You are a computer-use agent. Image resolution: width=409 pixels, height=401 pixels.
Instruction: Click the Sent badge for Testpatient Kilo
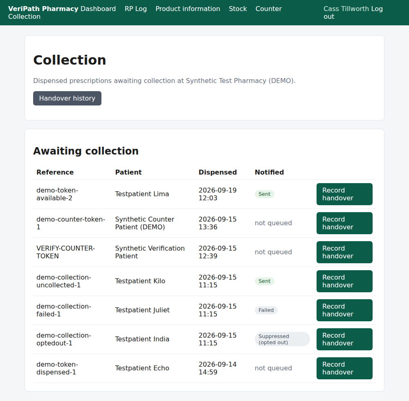pos(264,281)
